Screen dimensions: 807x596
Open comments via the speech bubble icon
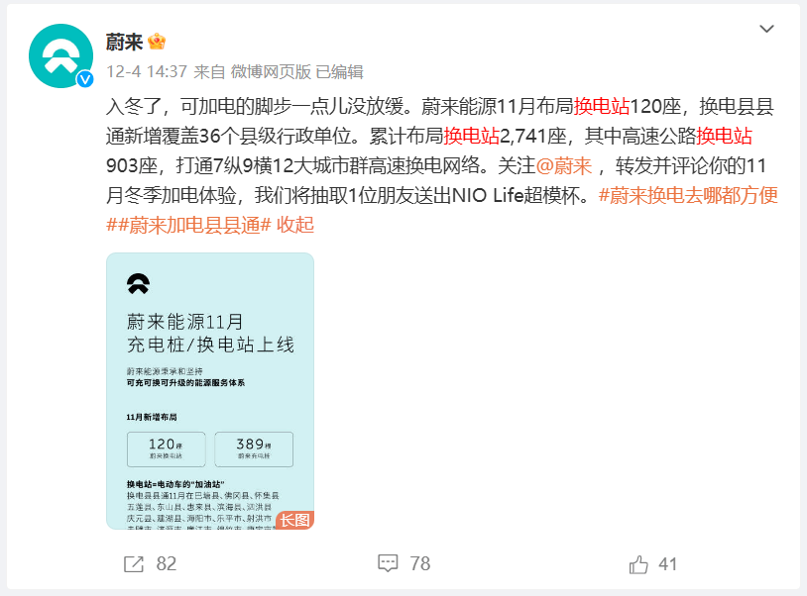pyautogui.click(x=388, y=563)
